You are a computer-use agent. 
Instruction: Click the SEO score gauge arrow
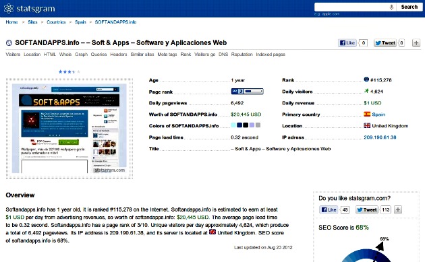(380, 247)
